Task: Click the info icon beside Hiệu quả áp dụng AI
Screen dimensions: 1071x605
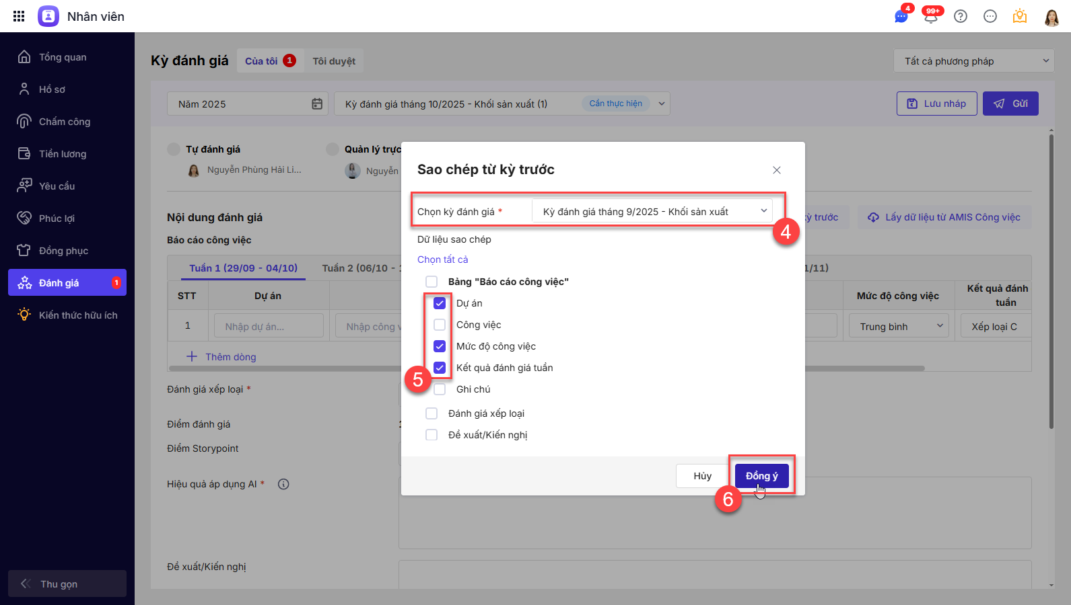Action: [283, 484]
